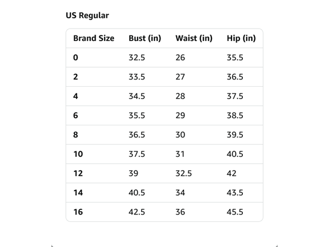The image size is (329, 247).
Task: Select brand size 4 row label
Action: click(x=76, y=96)
